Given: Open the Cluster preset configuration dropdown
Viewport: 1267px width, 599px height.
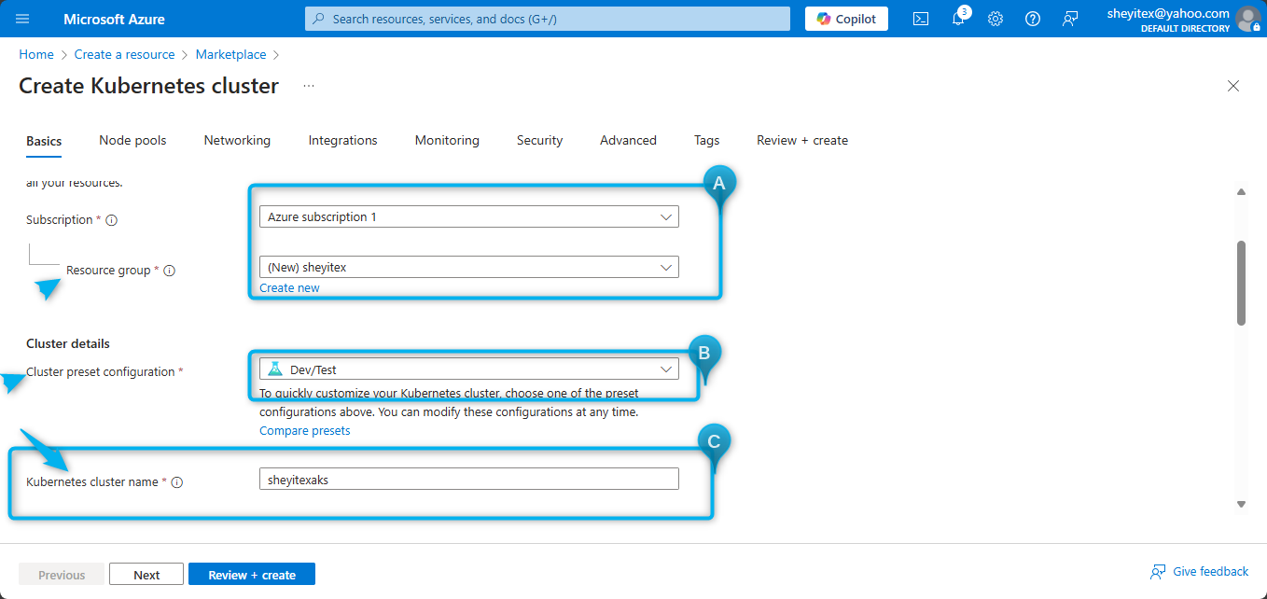Looking at the screenshot, I should (x=469, y=369).
